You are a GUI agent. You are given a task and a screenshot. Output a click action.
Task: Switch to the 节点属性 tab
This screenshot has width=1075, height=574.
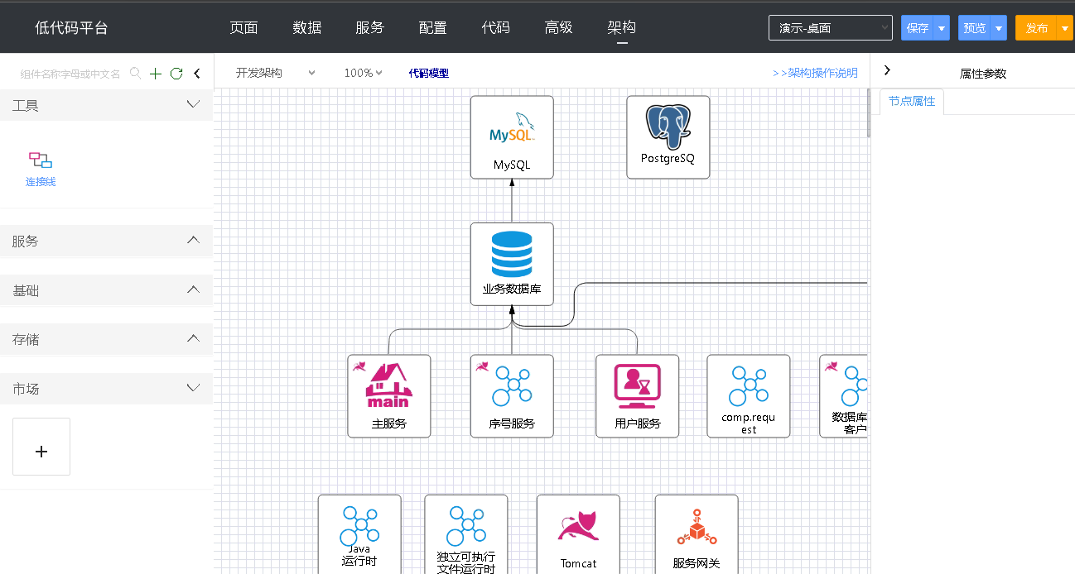[911, 101]
